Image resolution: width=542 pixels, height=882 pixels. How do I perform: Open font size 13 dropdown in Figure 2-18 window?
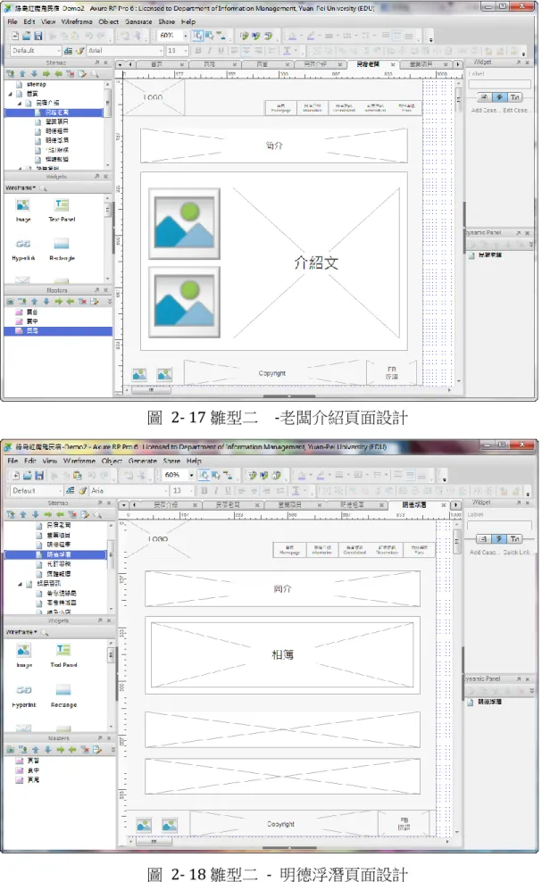(x=192, y=490)
